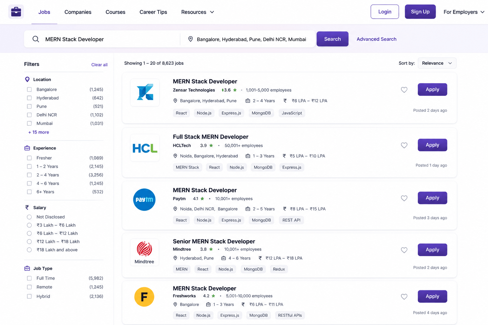This screenshot has height=325, width=488.
Task: Click the Paytm job experience briefcase icon
Action: [x=248, y=209]
